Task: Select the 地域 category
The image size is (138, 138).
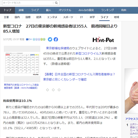Action: click(x=116, y=17)
